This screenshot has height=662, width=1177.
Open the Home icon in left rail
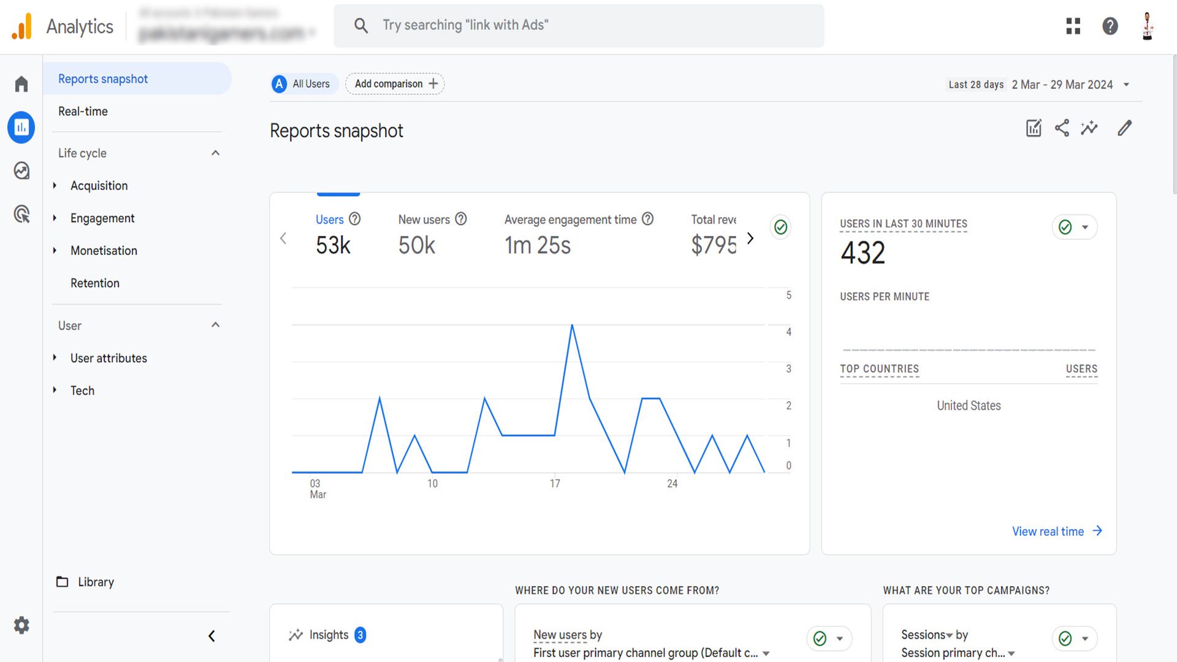pos(21,84)
